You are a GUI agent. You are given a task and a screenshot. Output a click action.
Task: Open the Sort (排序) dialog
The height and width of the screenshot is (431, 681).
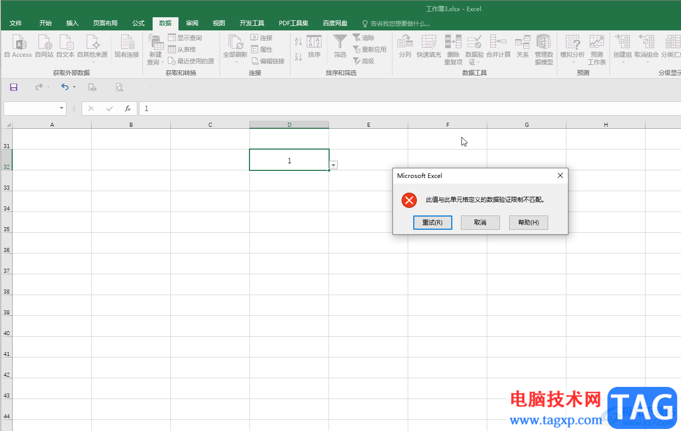[314, 46]
